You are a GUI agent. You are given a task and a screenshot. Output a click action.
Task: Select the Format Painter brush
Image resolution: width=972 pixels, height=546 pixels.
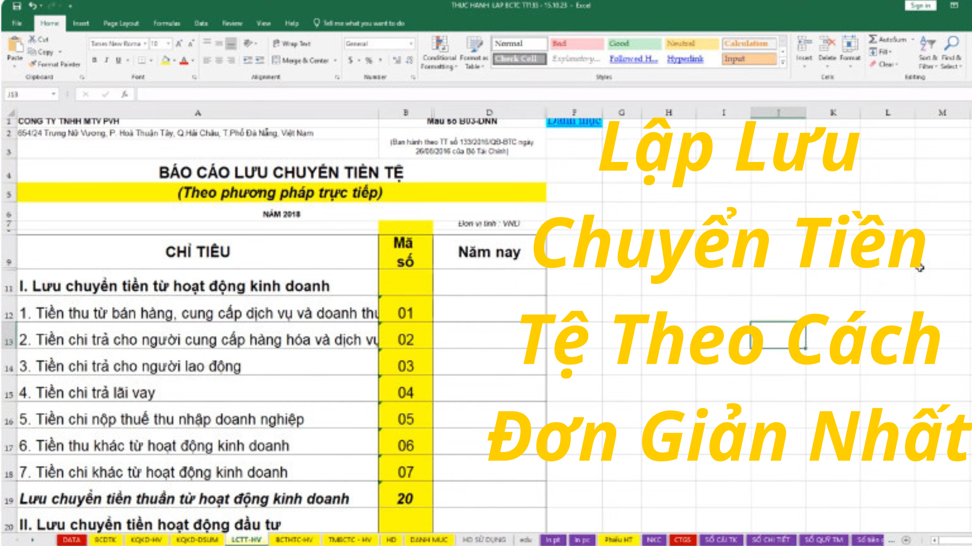(x=33, y=64)
